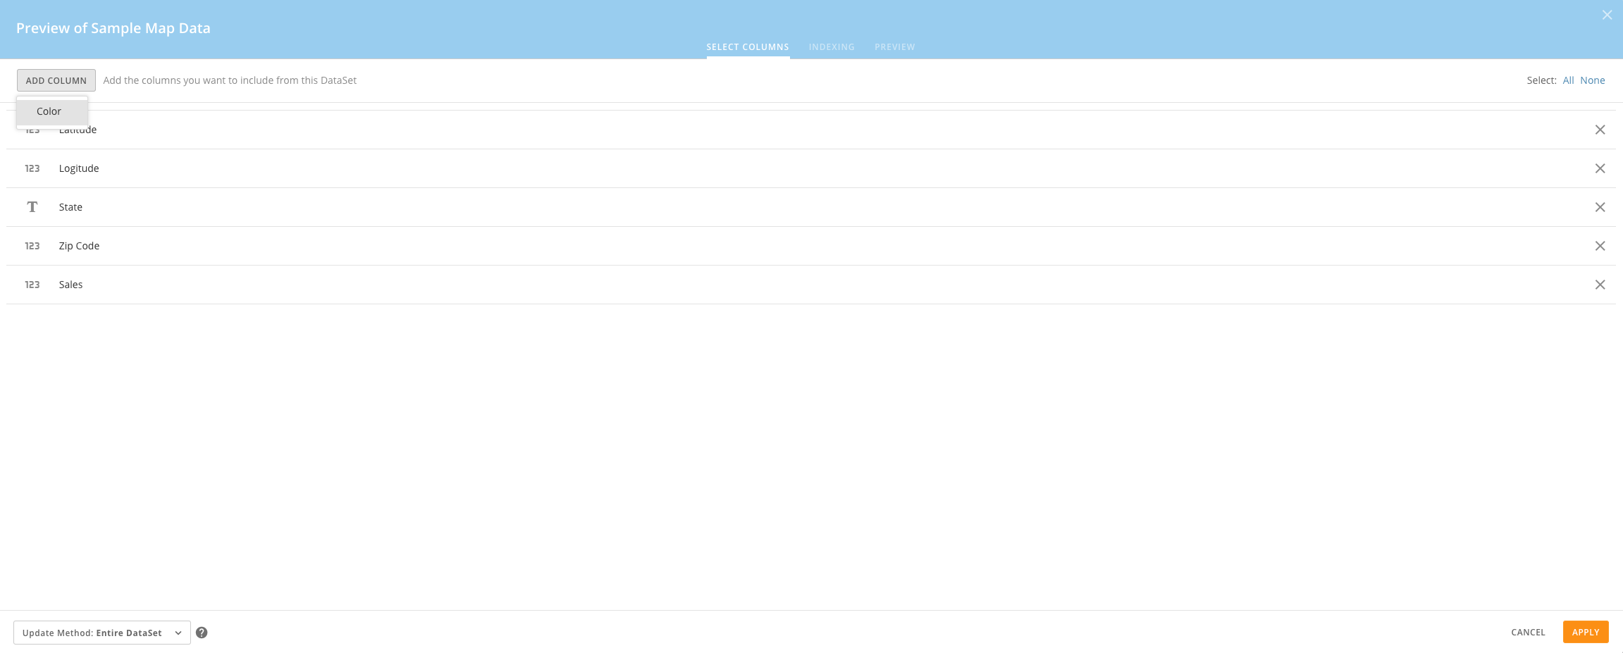The image size is (1623, 653).
Task: Select all columns with the All link
Action: tap(1568, 80)
